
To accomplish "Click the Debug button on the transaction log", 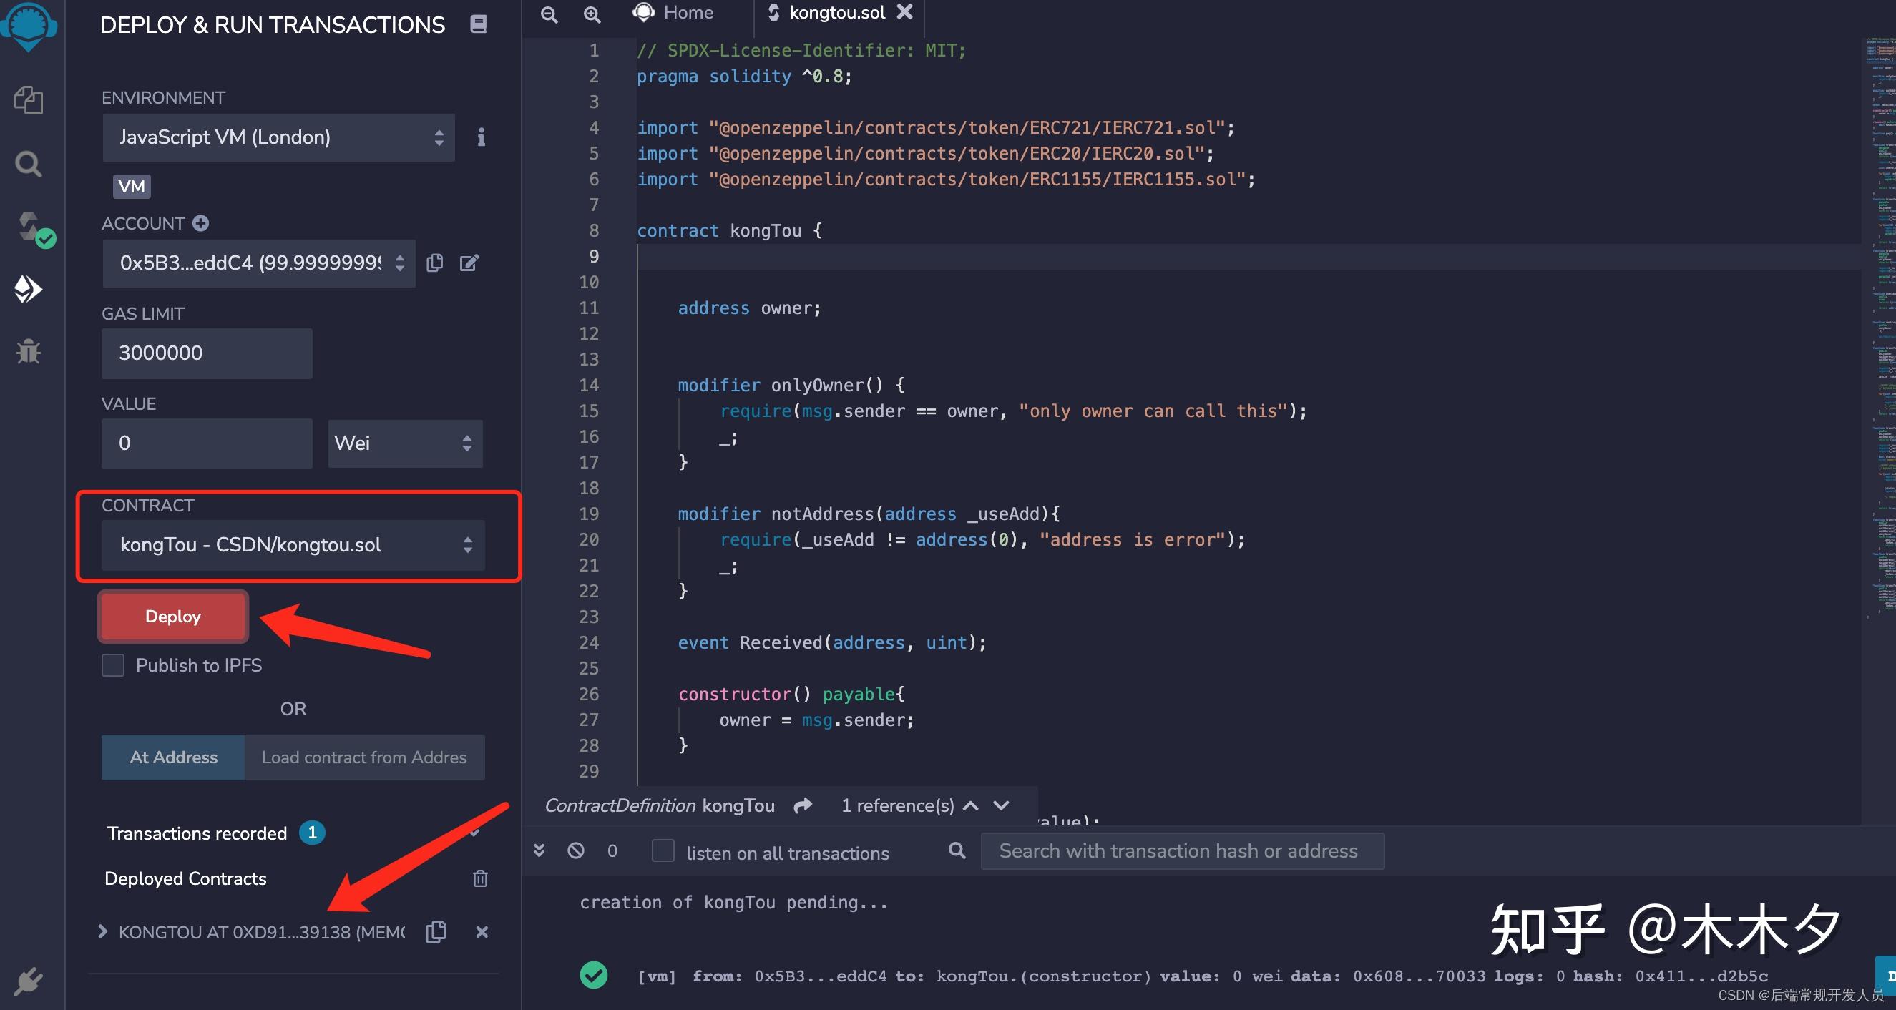I will pyautogui.click(x=1887, y=976).
